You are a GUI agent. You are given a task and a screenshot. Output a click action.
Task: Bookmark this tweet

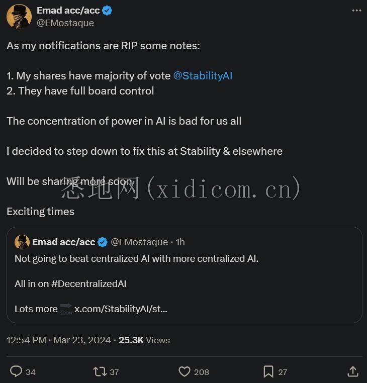[x=268, y=371]
